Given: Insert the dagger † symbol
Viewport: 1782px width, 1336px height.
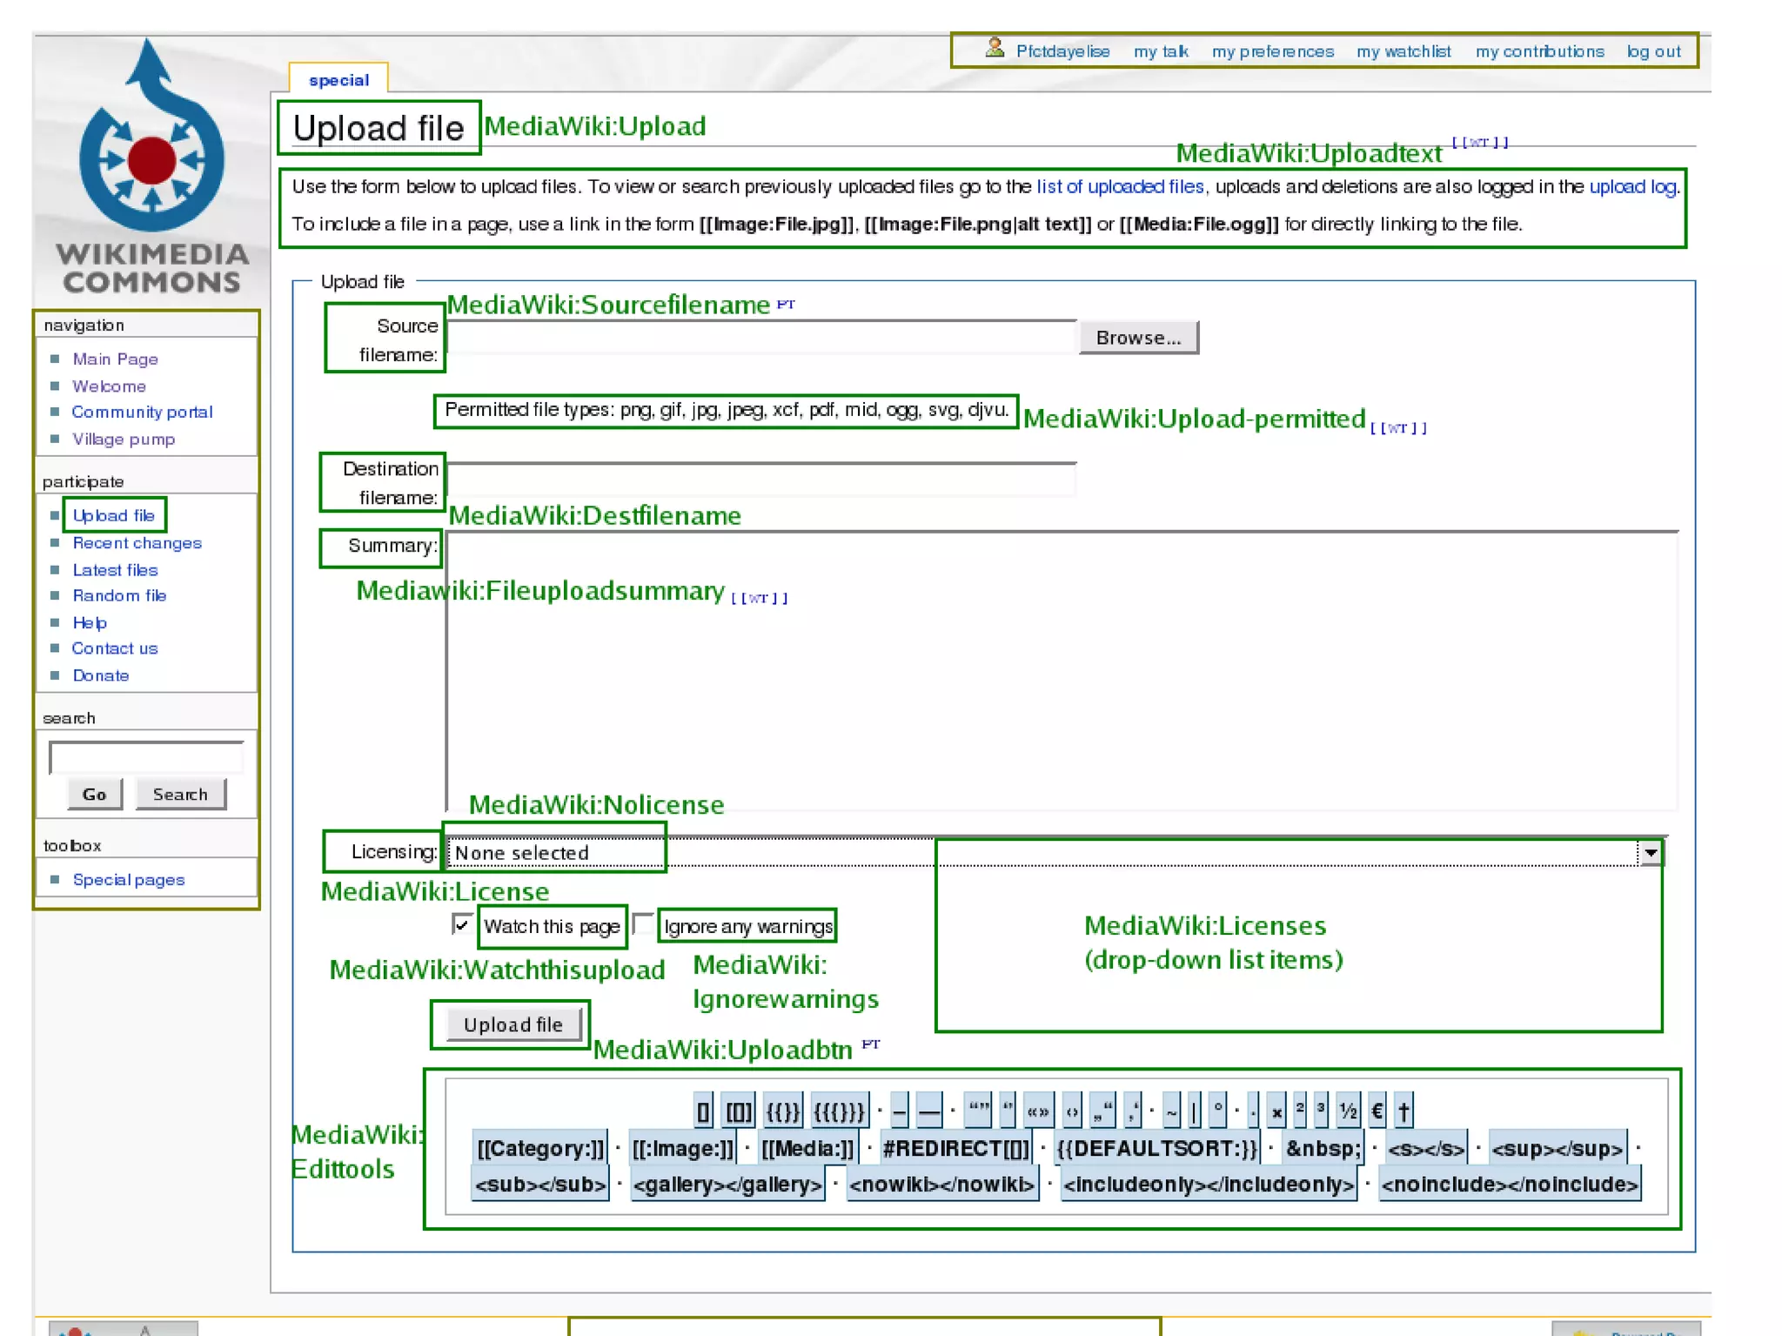Looking at the screenshot, I should point(1403,1111).
